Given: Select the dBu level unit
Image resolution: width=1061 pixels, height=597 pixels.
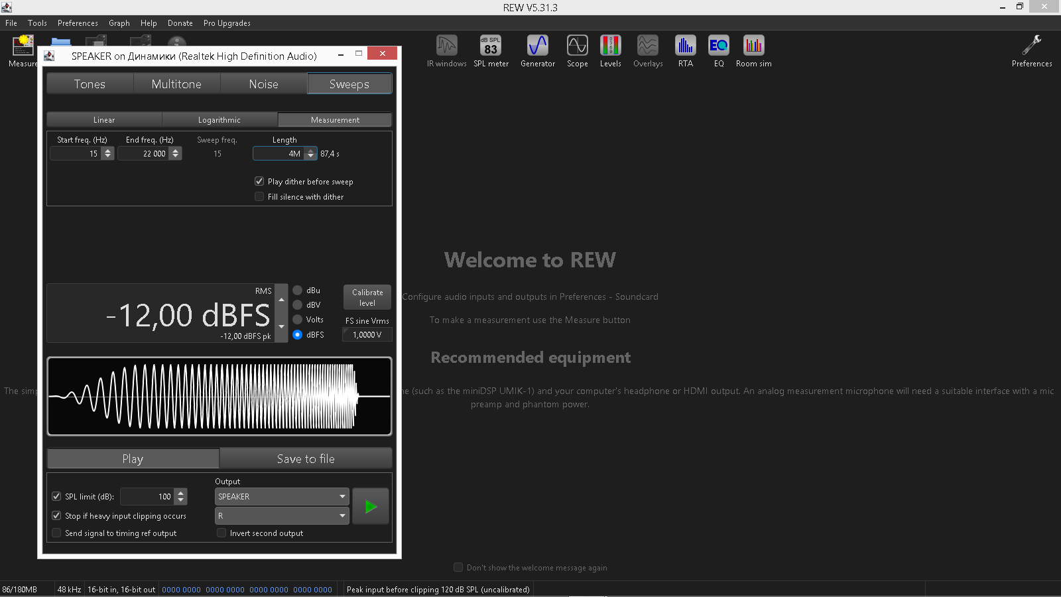Looking at the screenshot, I should pyautogui.click(x=298, y=290).
